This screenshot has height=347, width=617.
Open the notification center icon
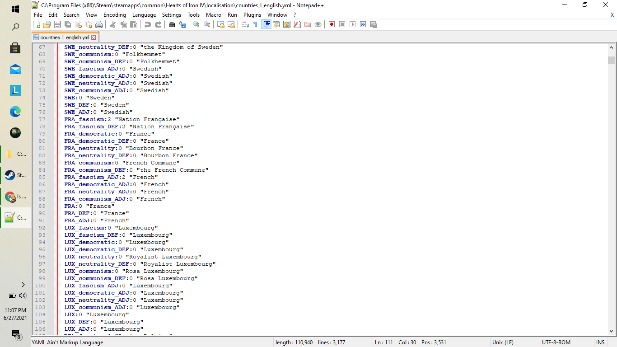pyautogui.click(x=16, y=334)
